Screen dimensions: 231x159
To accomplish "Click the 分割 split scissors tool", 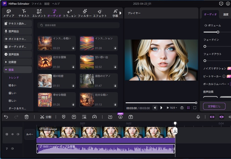I will [46, 117].
